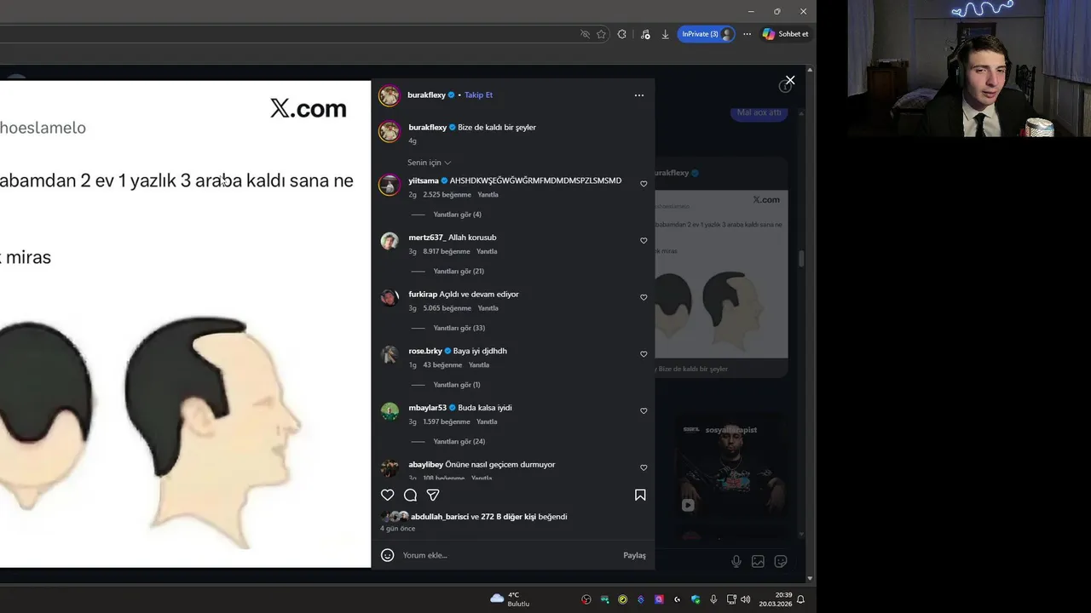
Task: Toggle the browser tracking prevention eye icon
Action: click(x=585, y=34)
